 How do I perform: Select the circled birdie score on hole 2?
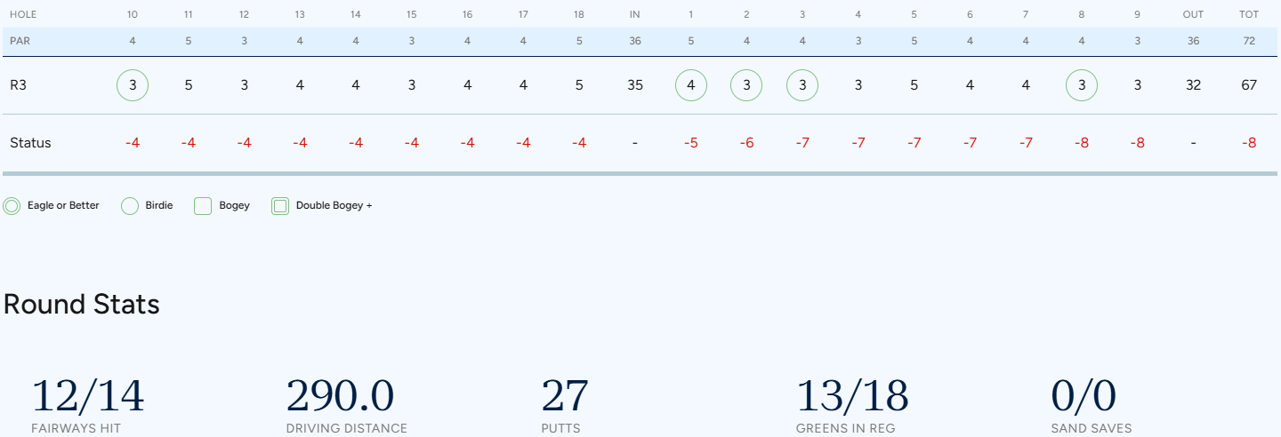click(x=746, y=85)
